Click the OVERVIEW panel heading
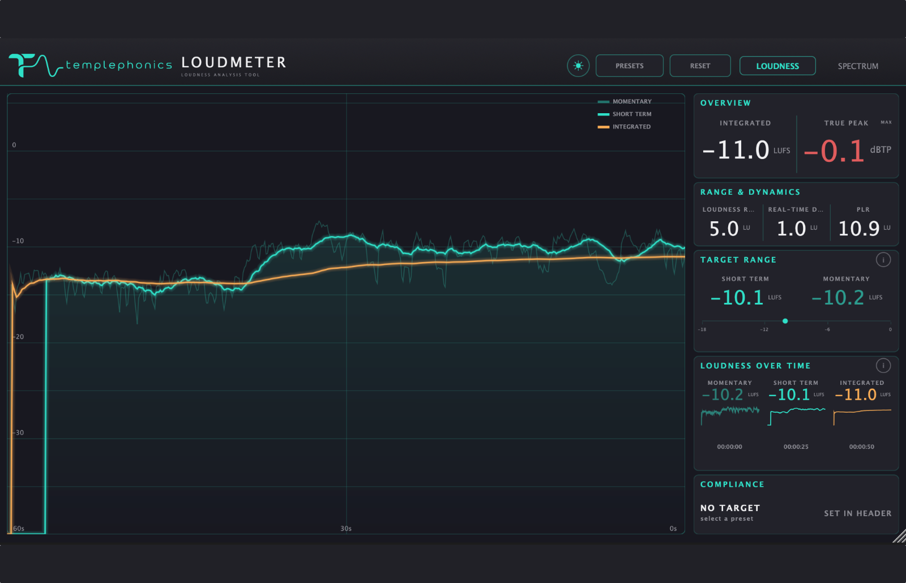Image resolution: width=906 pixels, height=583 pixels. click(725, 103)
